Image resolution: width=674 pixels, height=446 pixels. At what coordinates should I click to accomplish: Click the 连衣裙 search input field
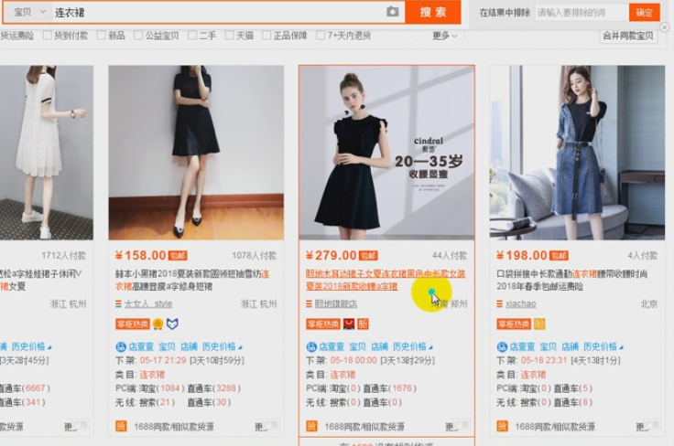pyautogui.click(x=218, y=12)
